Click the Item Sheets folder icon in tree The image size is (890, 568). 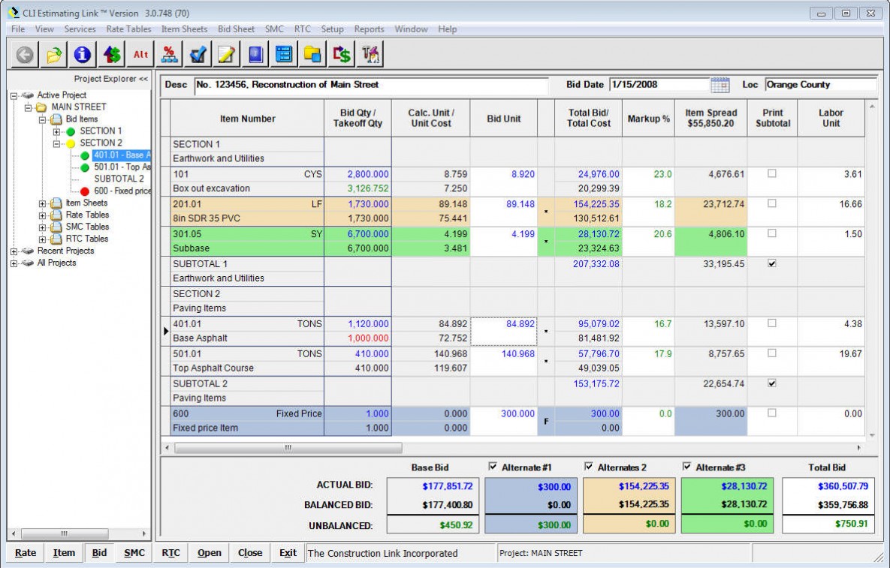(57, 203)
